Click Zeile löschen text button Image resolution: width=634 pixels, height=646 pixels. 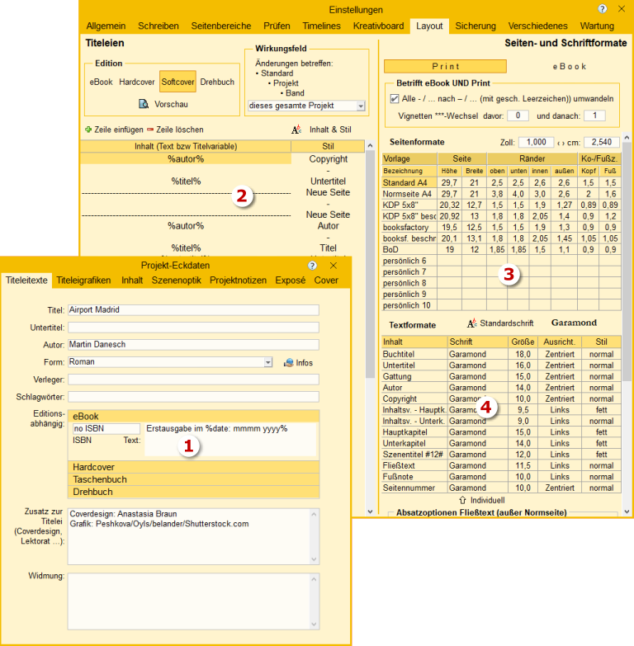(x=180, y=130)
